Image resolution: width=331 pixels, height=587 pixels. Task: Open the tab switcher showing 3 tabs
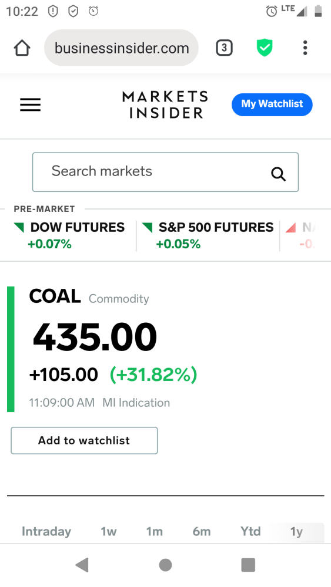224,48
